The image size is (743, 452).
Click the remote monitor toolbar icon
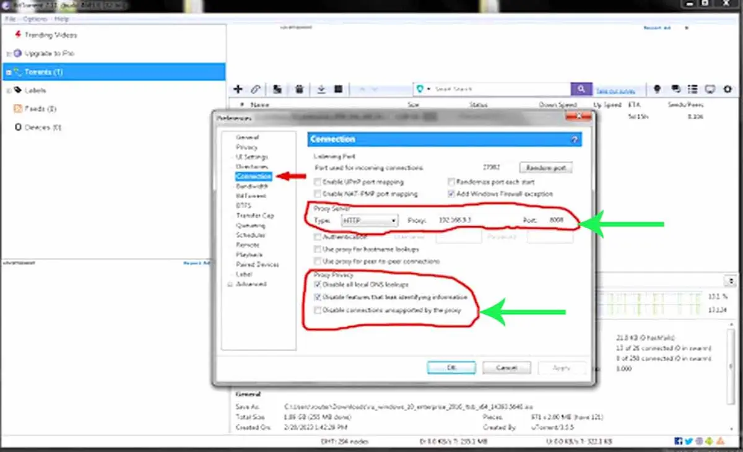[x=710, y=89]
